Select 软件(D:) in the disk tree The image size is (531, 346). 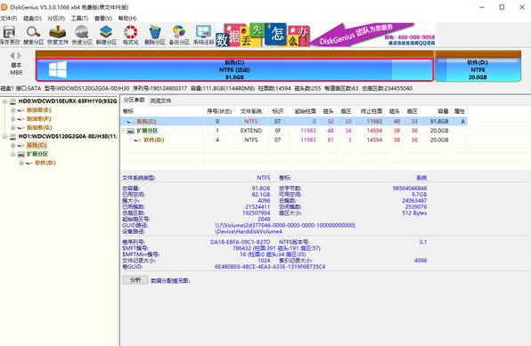pos(45,163)
